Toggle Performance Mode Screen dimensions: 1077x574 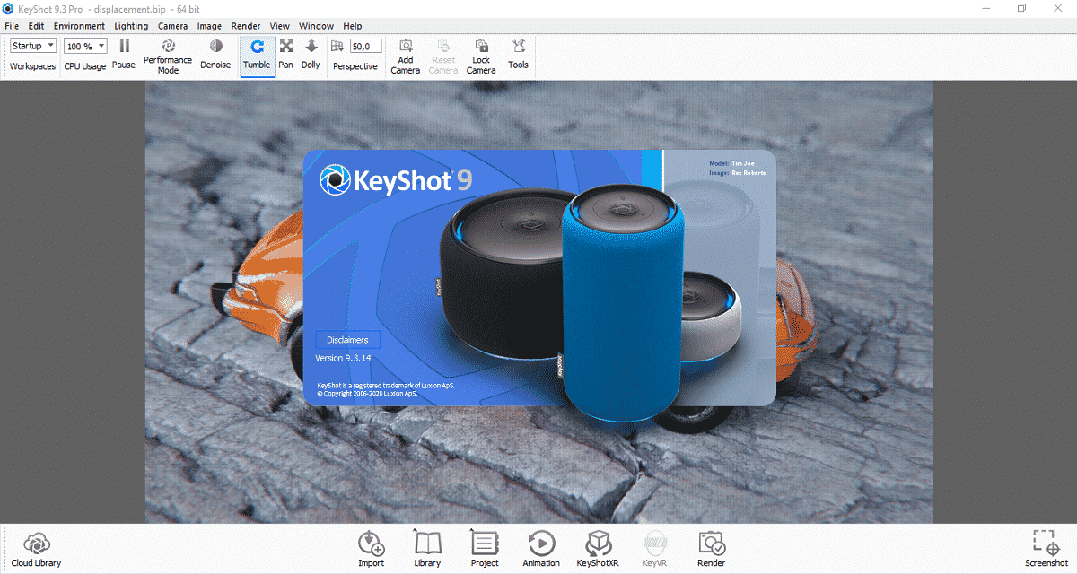coord(168,57)
